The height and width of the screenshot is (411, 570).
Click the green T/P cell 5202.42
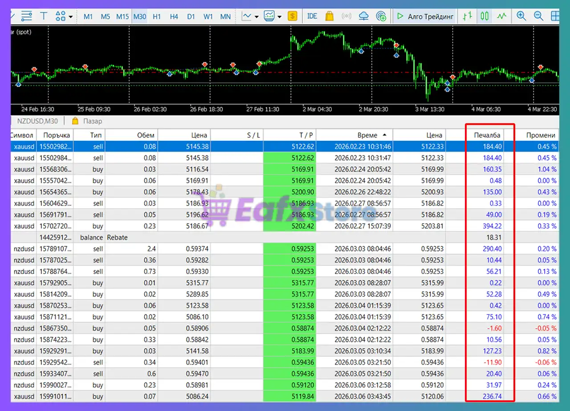(x=289, y=226)
